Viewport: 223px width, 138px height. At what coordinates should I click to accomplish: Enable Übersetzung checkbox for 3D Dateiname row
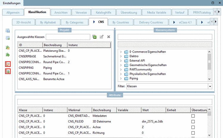coord(193,121)
